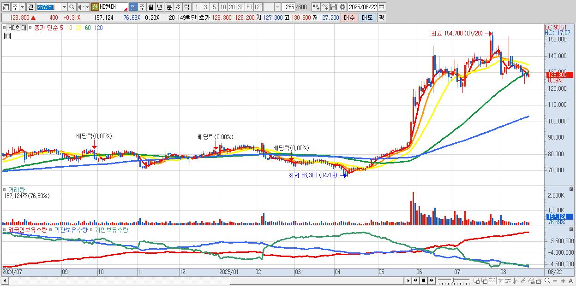This screenshot has height=286, width=576.
Task: Click the play chart replay button
Action: tap(408, 280)
